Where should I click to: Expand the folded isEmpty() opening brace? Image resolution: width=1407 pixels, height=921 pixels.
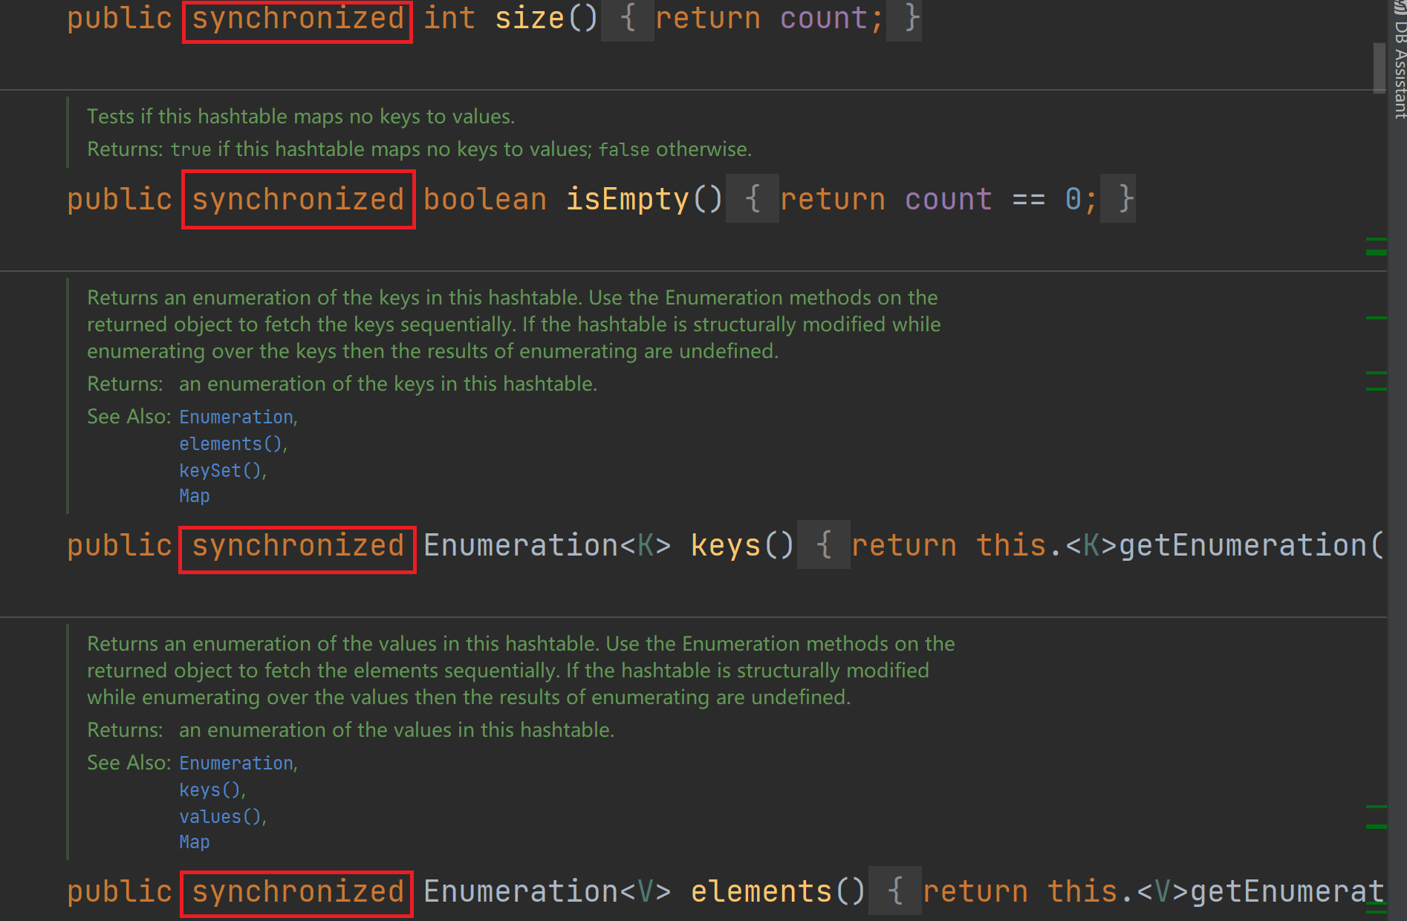pyautogui.click(x=753, y=199)
